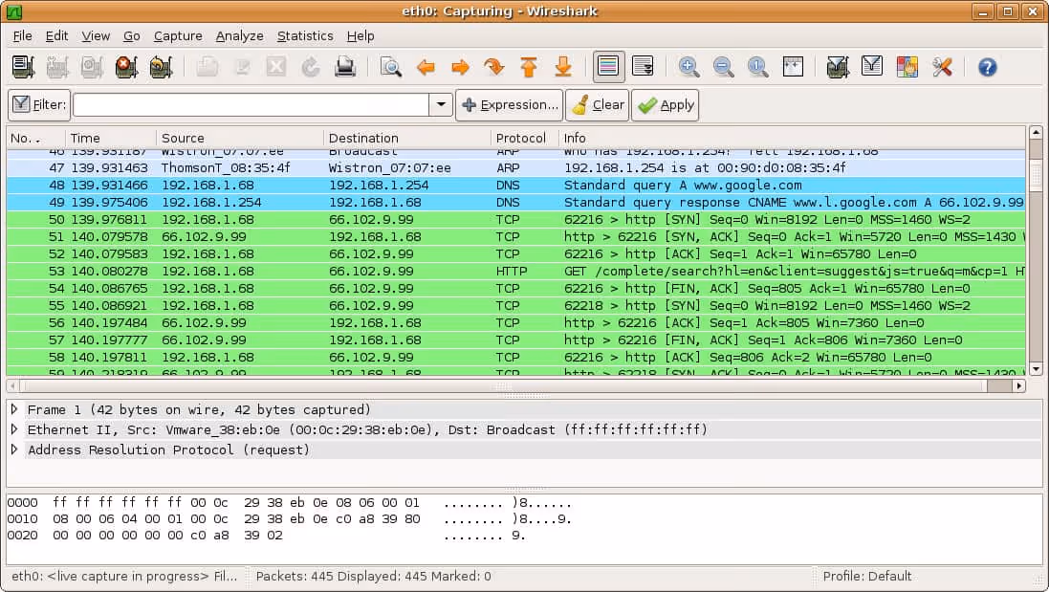The height and width of the screenshot is (592, 1049).
Task: Open the coloring rules editor
Action: point(907,67)
